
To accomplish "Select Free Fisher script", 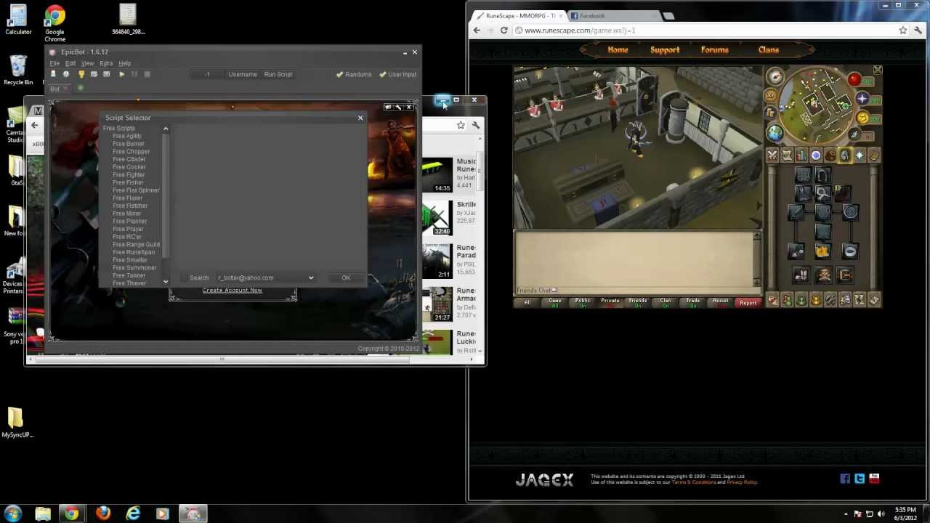I will [128, 182].
